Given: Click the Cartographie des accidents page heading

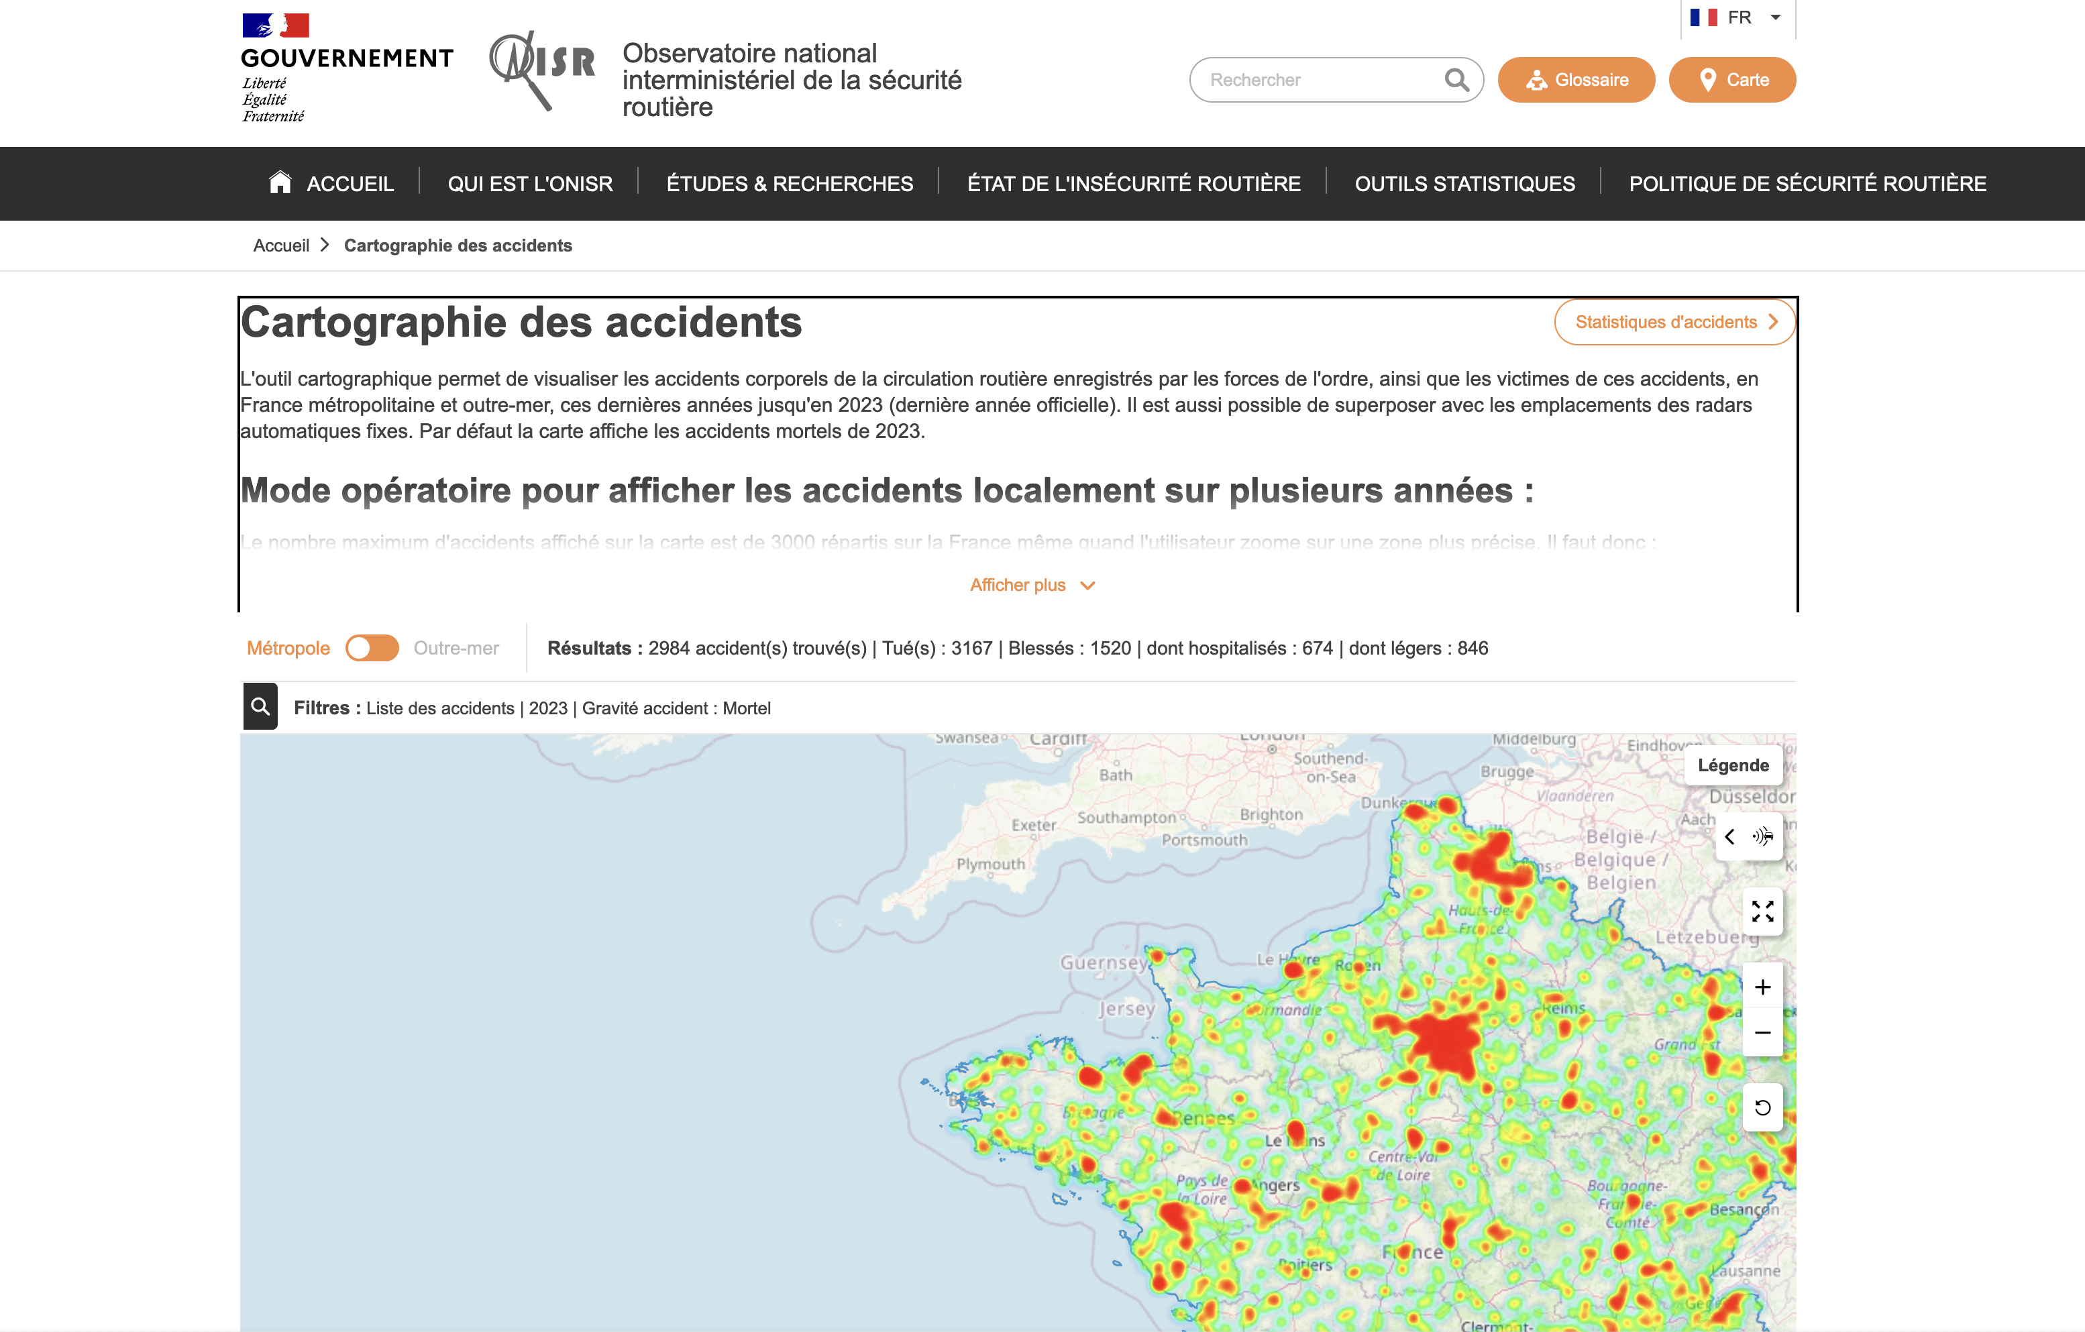Looking at the screenshot, I should 521,322.
